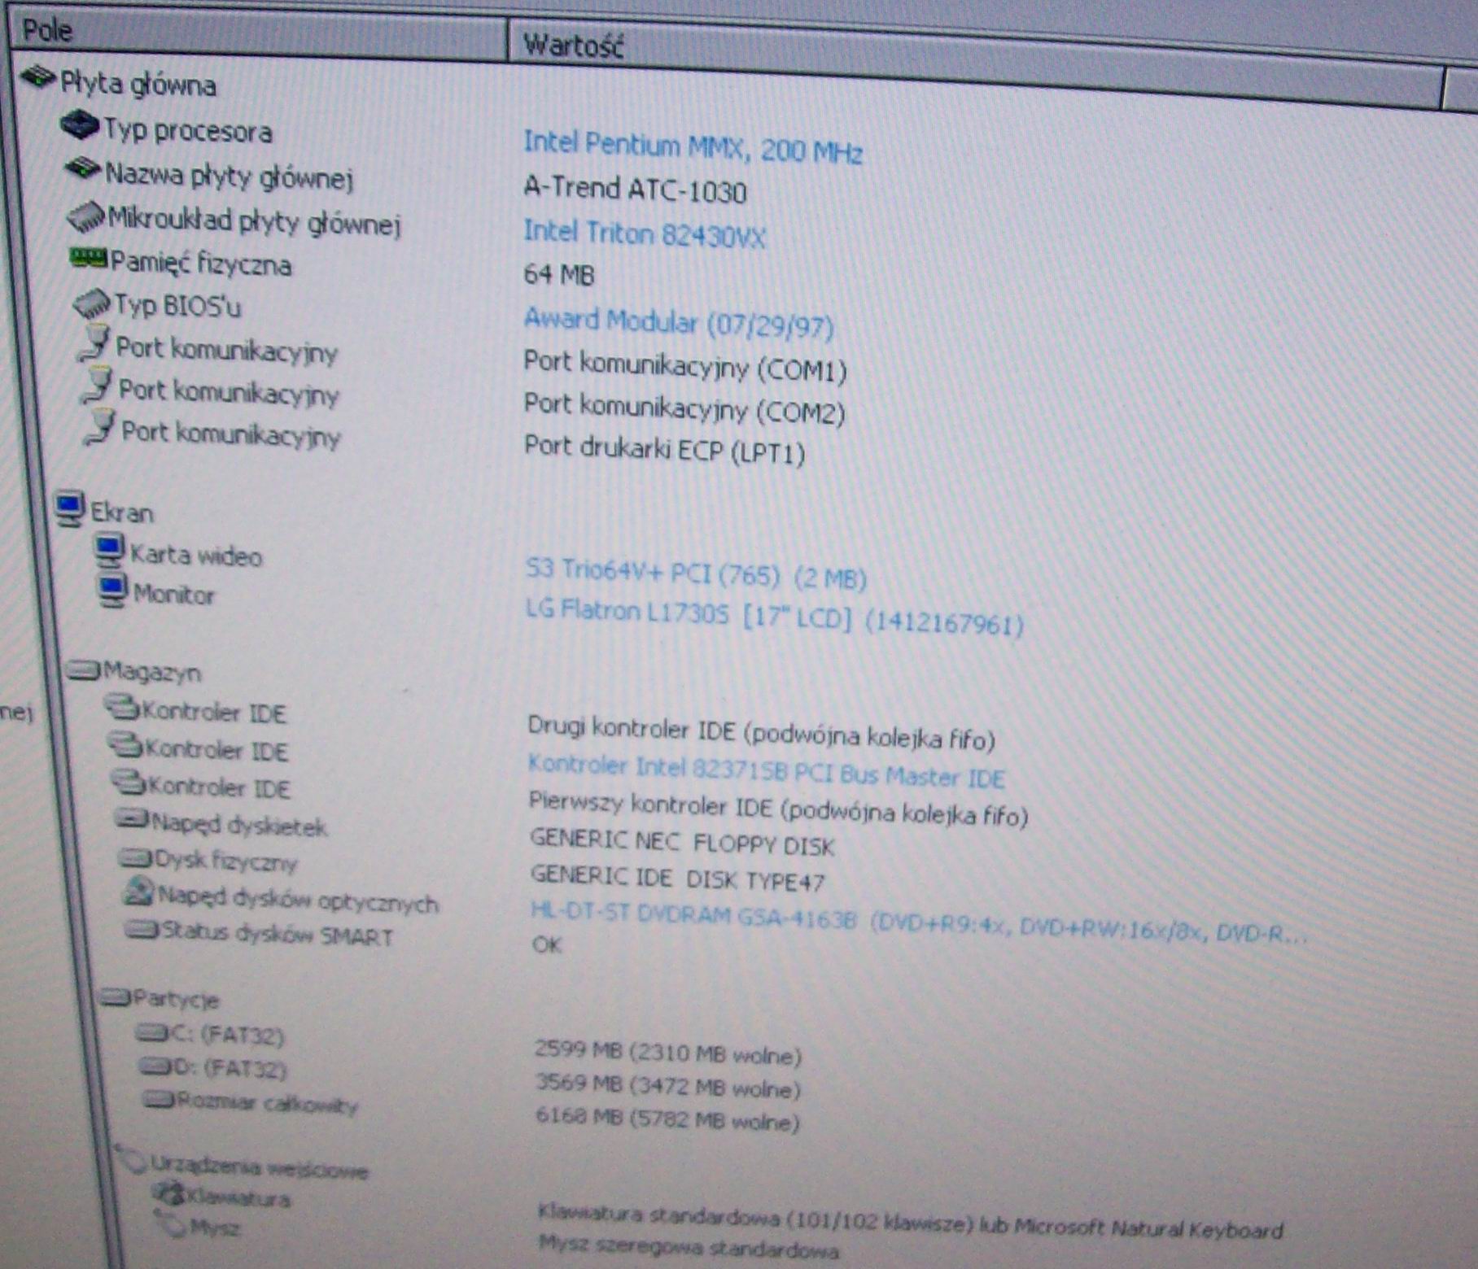Screen dimensions: 1478x1269
Task: Click the Klawiatura keyboard icon
Action: click(169, 1194)
